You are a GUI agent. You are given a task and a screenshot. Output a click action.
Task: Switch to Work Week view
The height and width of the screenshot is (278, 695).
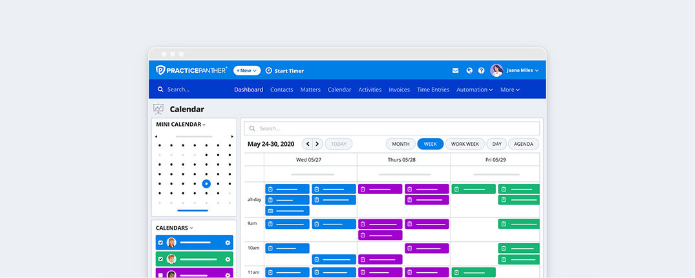click(465, 144)
